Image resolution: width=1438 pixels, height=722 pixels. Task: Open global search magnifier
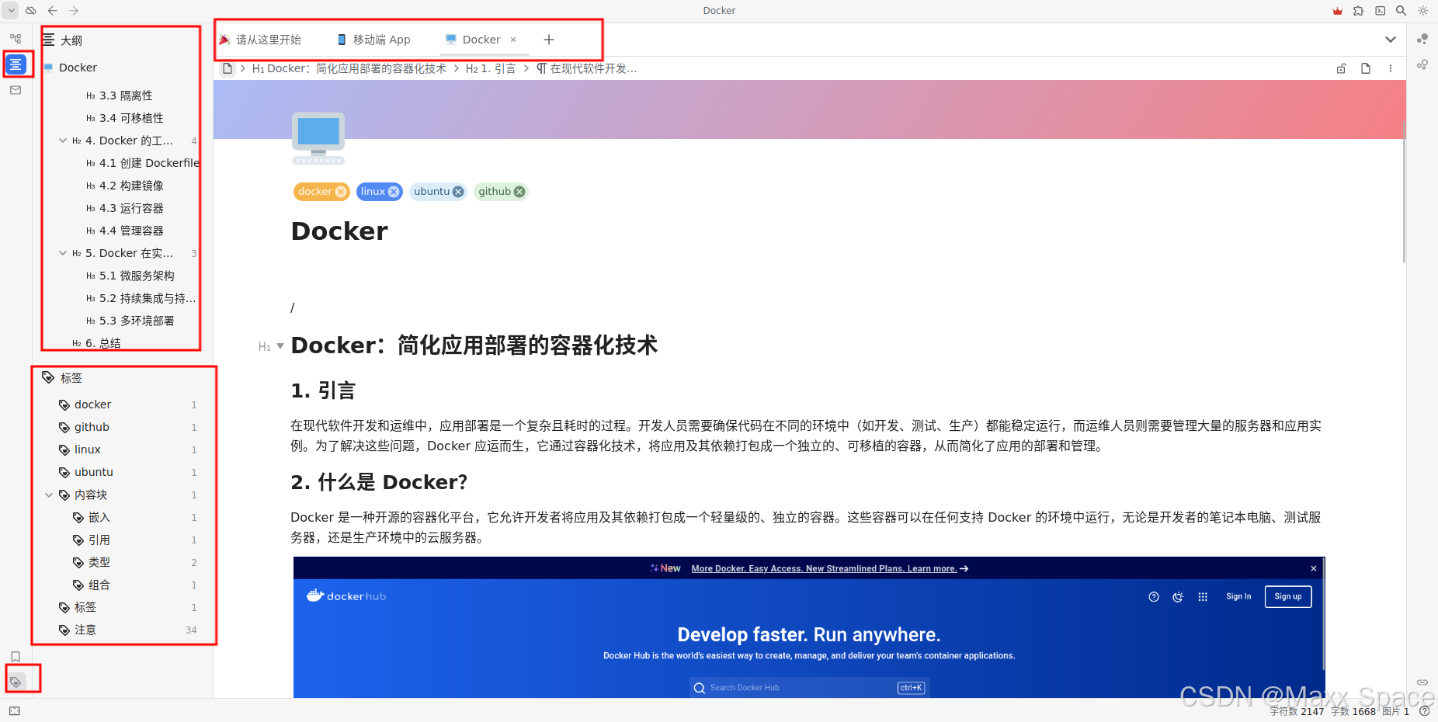click(x=1401, y=11)
